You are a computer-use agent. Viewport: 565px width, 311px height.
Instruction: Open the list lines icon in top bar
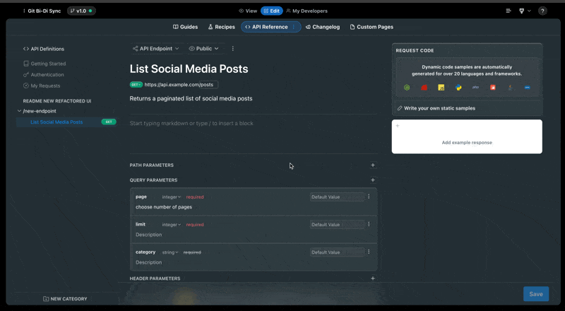(509, 11)
